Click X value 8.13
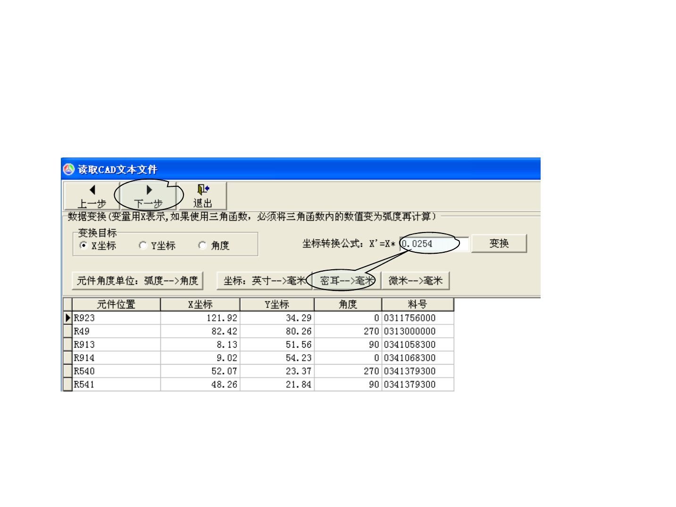Image resolution: width=676 pixels, height=507 pixels. click(200, 345)
